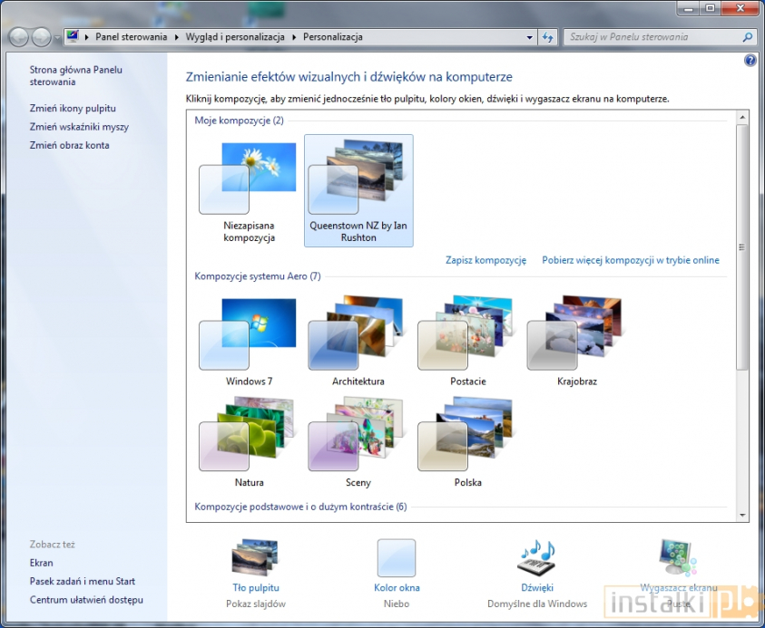765x628 pixels.
Task: Click the Help question mark icon
Action: pyautogui.click(x=750, y=60)
